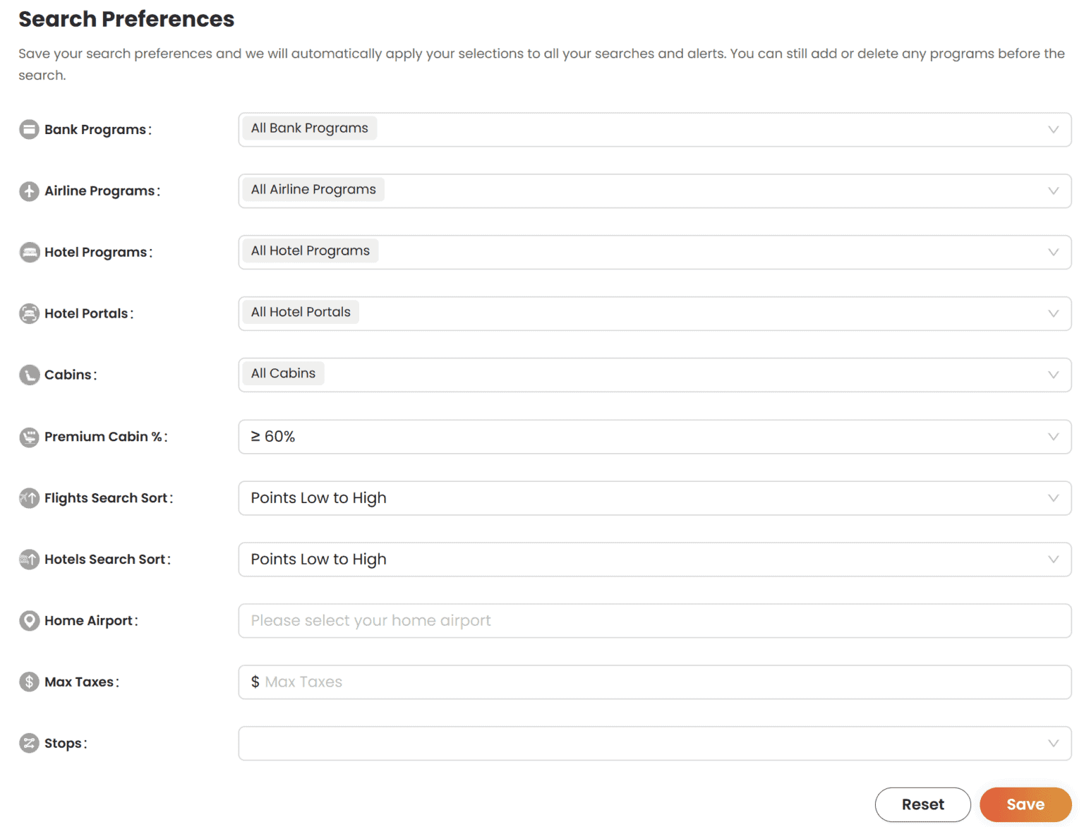Click the Hotel Portals icon

pos(29,314)
